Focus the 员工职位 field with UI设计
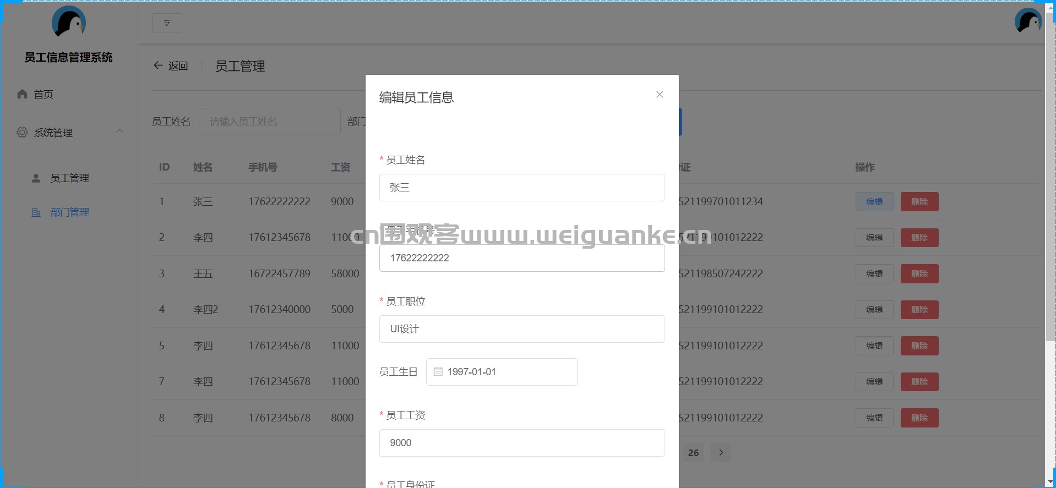 click(x=521, y=329)
